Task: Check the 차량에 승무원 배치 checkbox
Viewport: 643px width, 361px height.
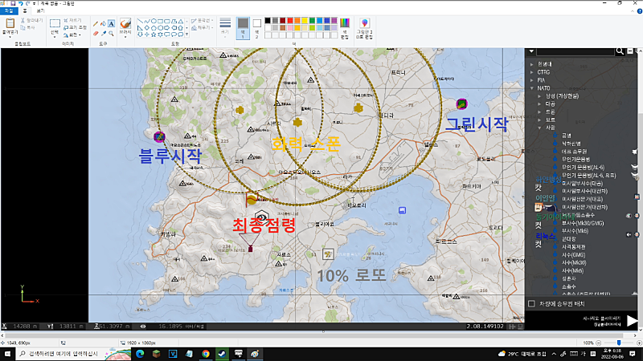Action: 530,304
